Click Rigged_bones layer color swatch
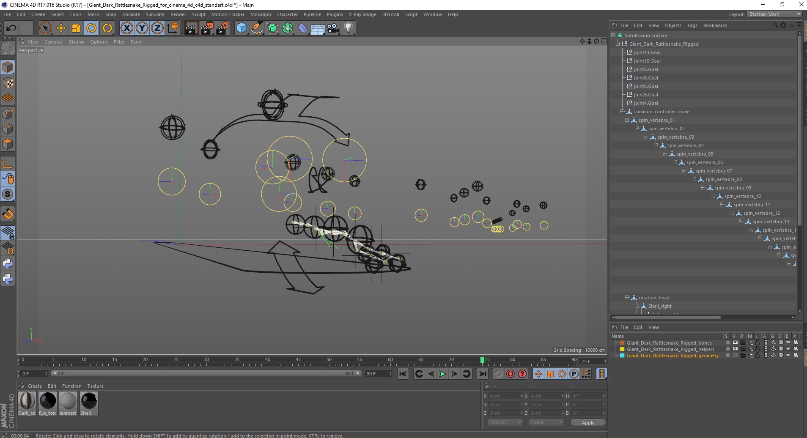 point(622,343)
